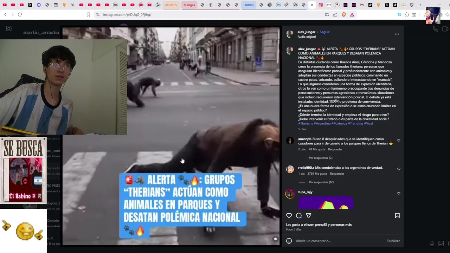Open the three-dot post options menu
The height and width of the screenshot is (253, 450).
pos(397,34)
